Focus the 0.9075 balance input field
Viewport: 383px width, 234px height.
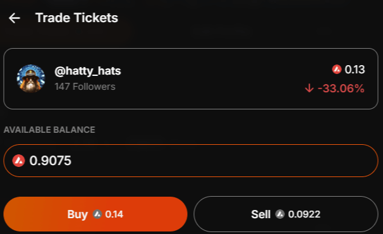click(x=191, y=161)
